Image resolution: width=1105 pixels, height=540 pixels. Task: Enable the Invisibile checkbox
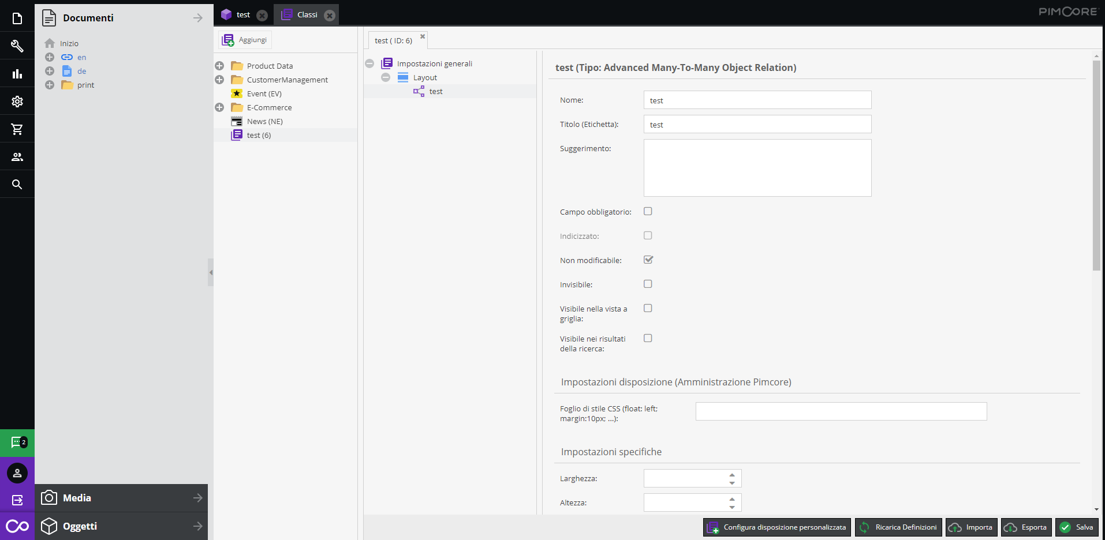tap(648, 284)
